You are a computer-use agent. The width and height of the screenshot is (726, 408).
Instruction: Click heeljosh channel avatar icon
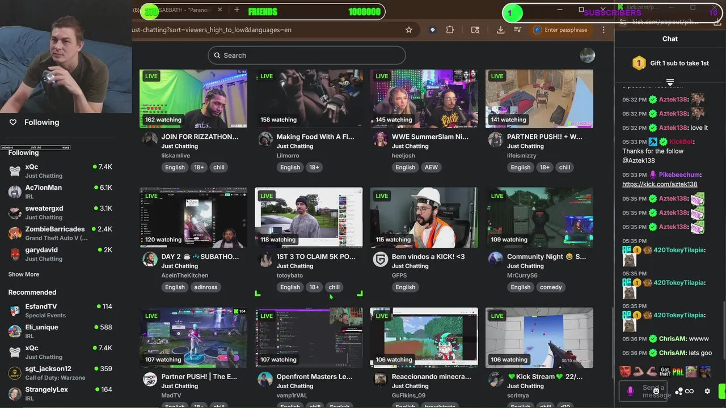(x=380, y=139)
